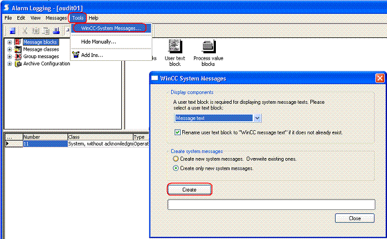Viewport: 387px width, 239px height.
Task: Click the Create button
Action: [x=189, y=189]
